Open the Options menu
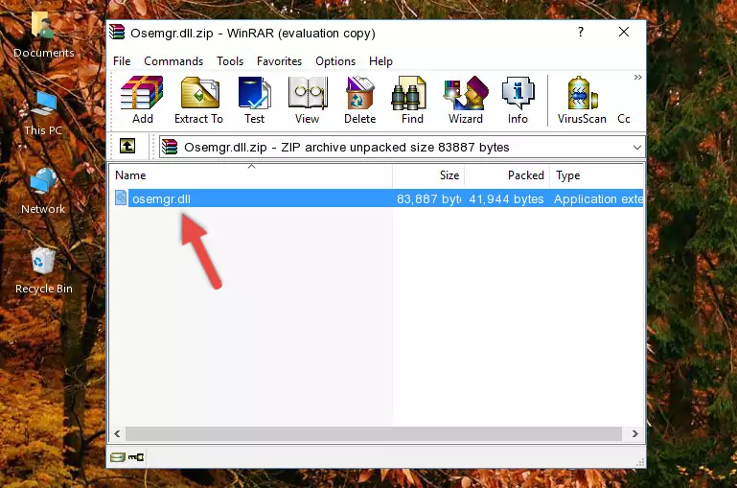Image resolution: width=737 pixels, height=488 pixels. 335,61
